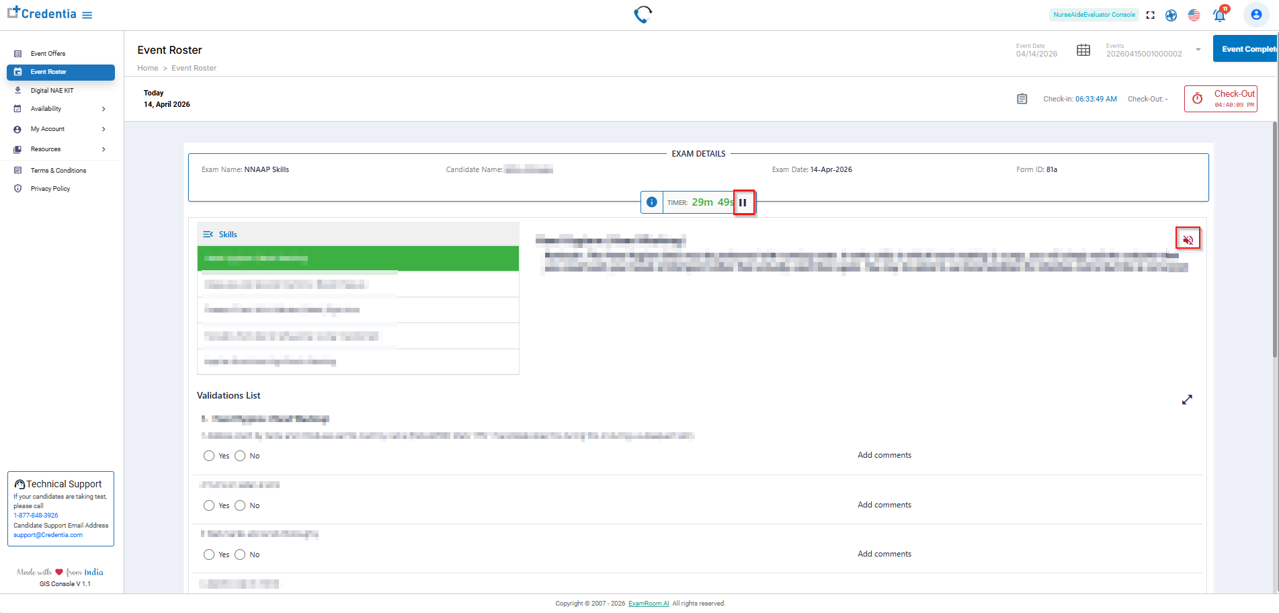Open Privacy Policy
This screenshot has width=1279, height=613.
(x=50, y=189)
